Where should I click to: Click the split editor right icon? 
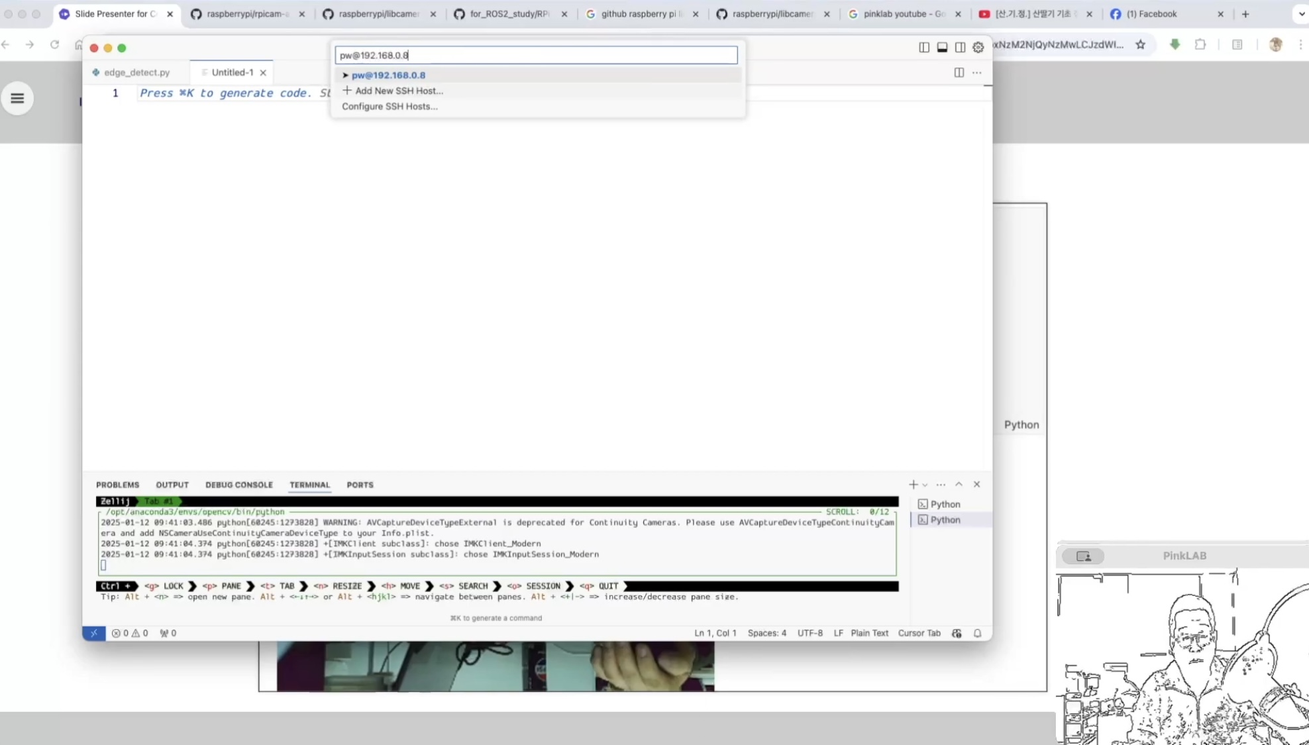(x=959, y=72)
